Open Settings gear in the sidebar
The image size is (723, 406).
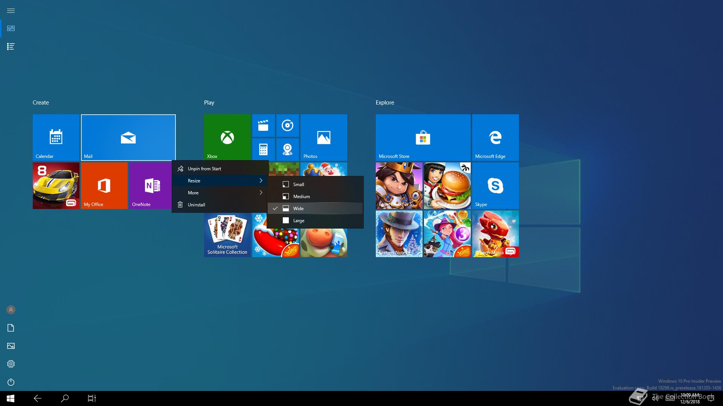pos(11,364)
